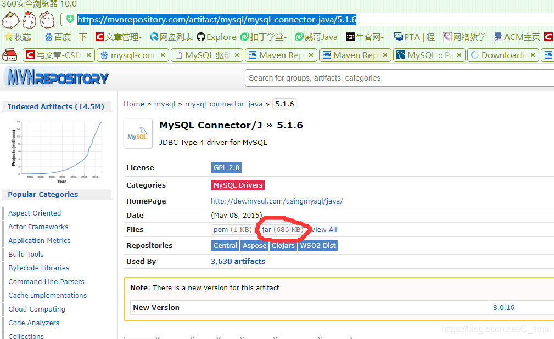The image size is (554, 339).
Task: Open the 牛客网 bookmark
Action: (x=365, y=37)
